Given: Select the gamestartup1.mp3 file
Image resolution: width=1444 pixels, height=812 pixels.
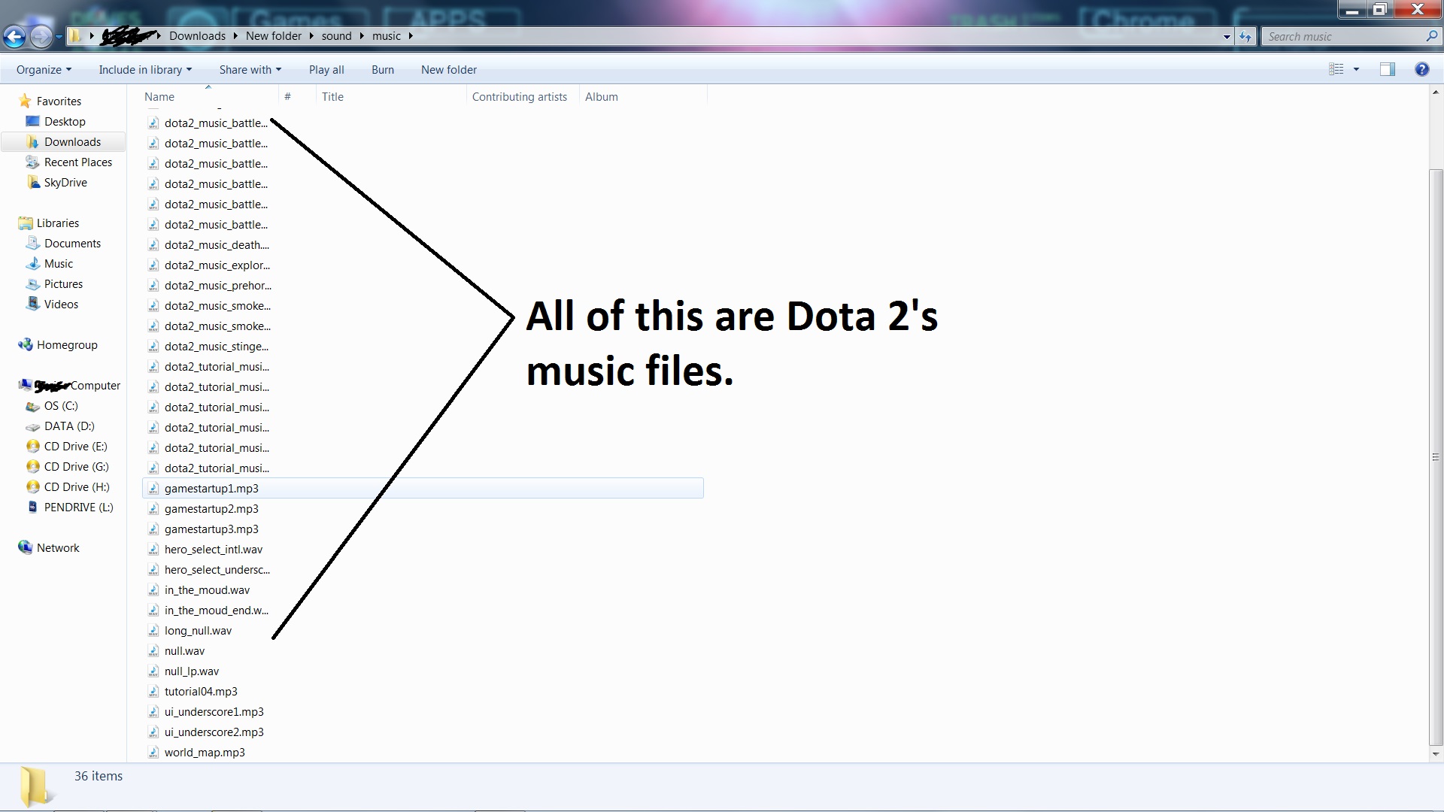Looking at the screenshot, I should (211, 489).
